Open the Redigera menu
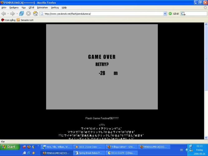 pos(13,7)
